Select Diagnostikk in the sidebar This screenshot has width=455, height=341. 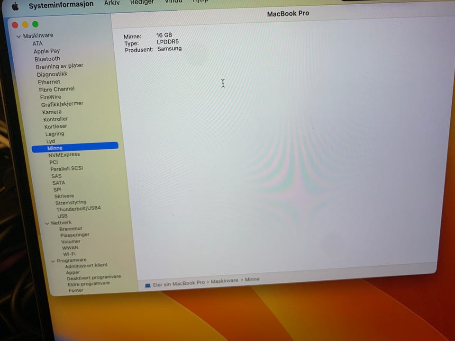point(52,74)
